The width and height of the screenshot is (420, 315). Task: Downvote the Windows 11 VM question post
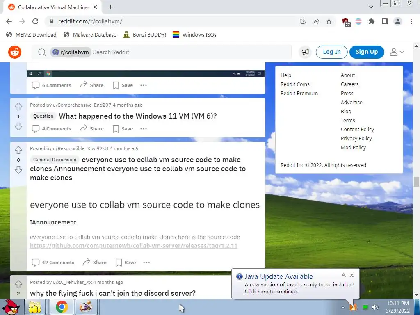tap(18, 126)
